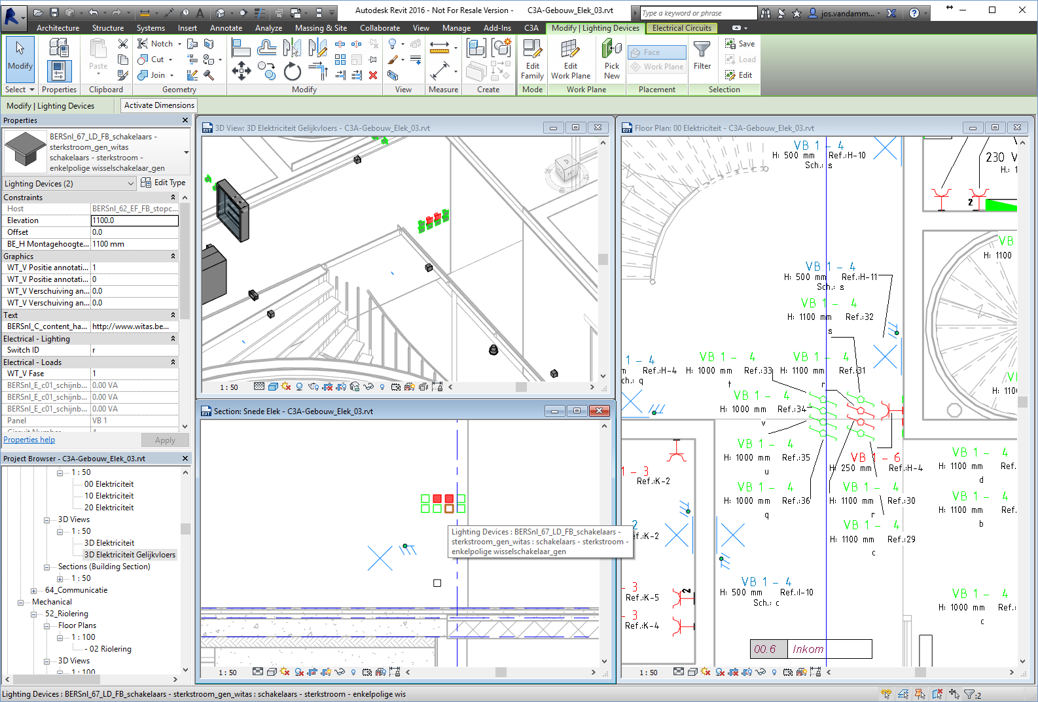
Task: Select the Move tool
Action: click(x=241, y=71)
